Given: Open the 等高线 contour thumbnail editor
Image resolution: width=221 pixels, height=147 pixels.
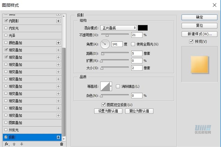Looking at the screenshot, I should [105, 86].
